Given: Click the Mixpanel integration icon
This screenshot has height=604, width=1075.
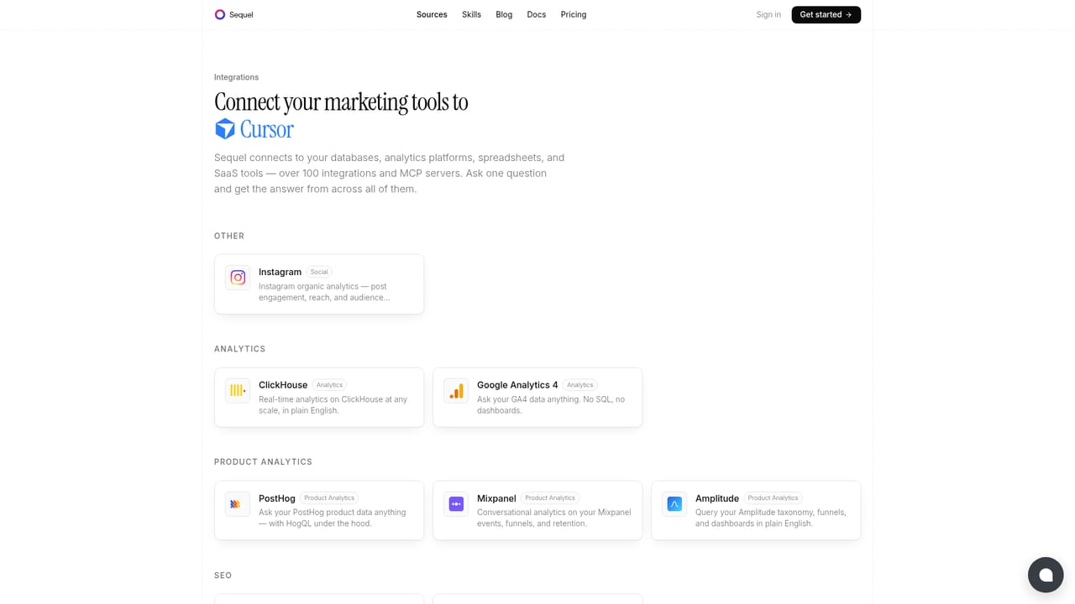Looking at the screenshot, I should tap(456, 504).
